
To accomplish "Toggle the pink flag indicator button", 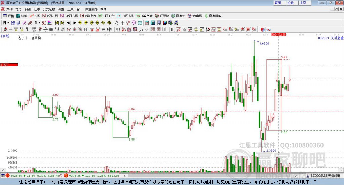I will [50, 23].
